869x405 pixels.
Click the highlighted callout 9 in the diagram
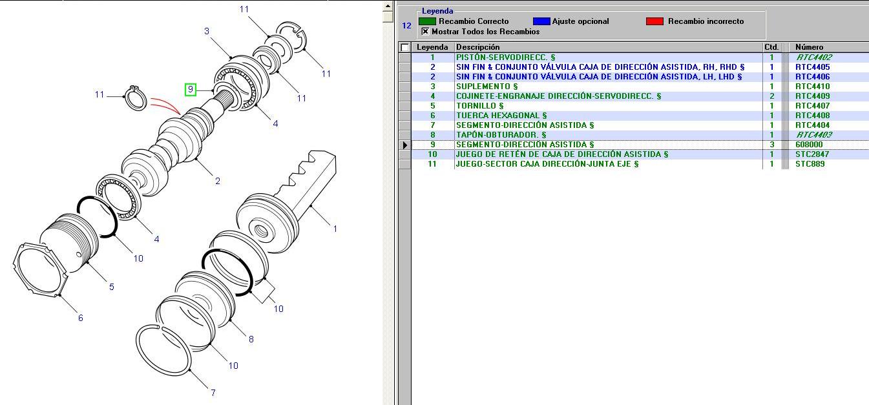190,90
